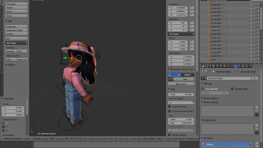The height and width of the screenshot is (148, 263).
Task: Collapse the Vertex Groups panel
Action: [202, 102]
